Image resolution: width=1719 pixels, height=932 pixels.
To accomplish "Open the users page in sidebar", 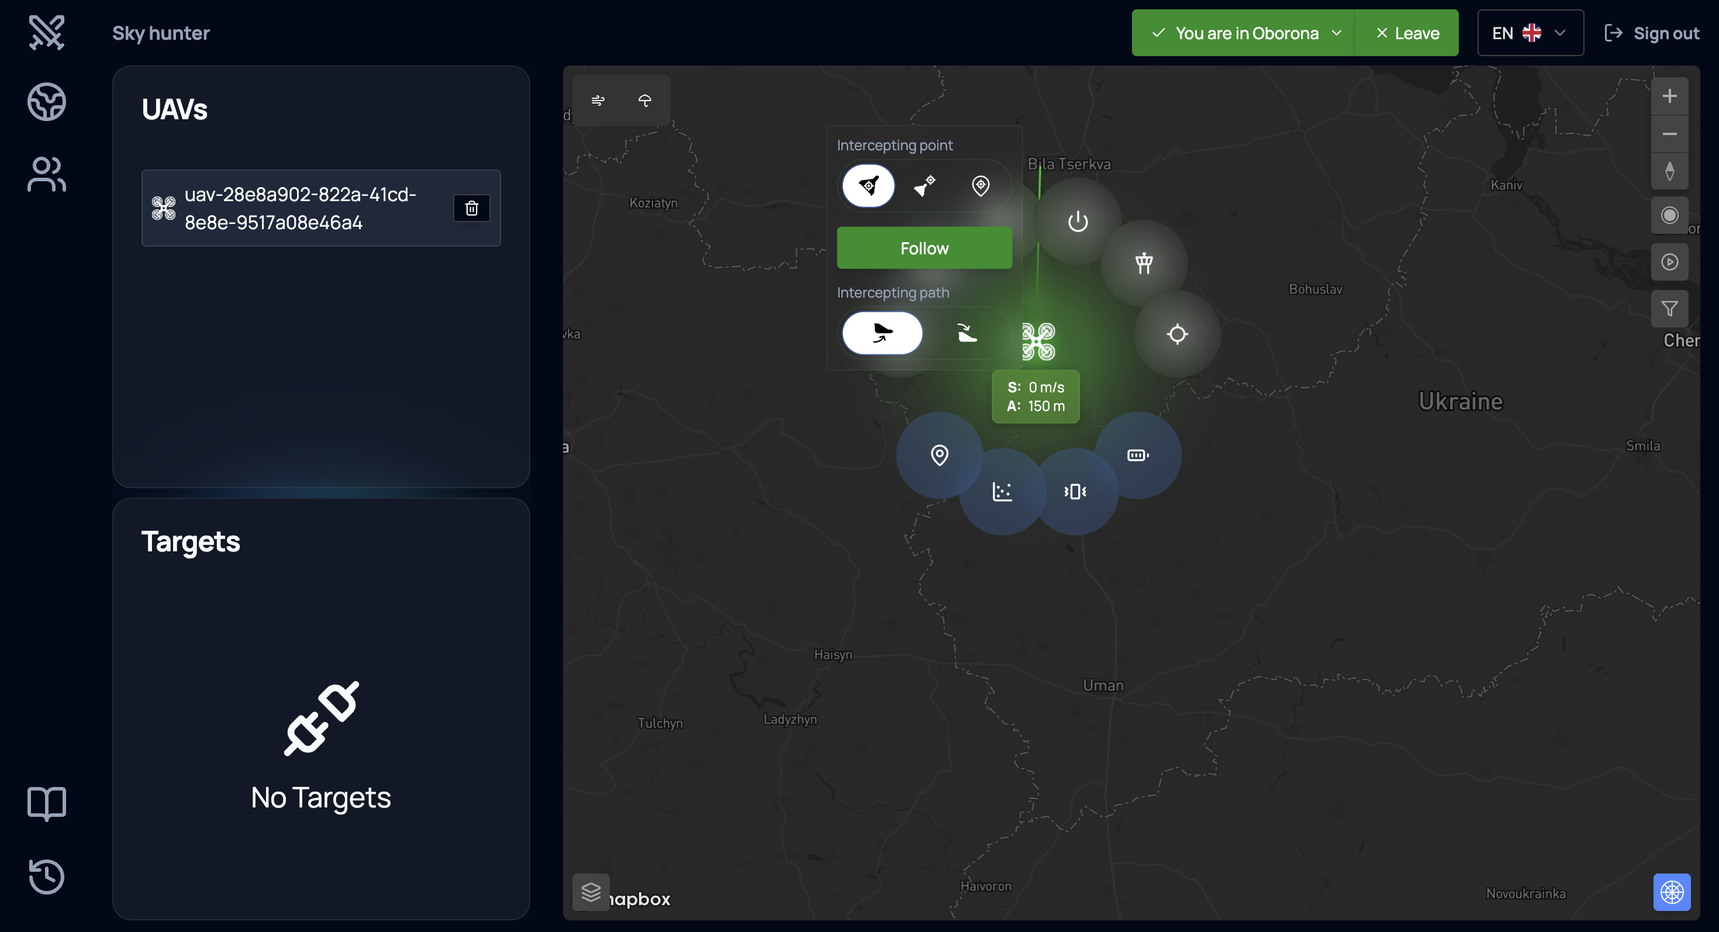I will pos(47,175).
